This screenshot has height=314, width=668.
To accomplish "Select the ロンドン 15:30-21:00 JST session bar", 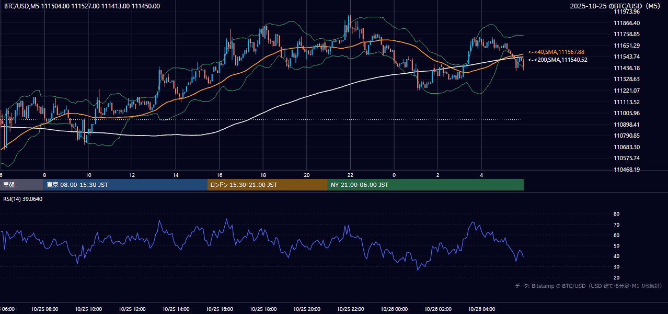I will (x=268, y=185).
